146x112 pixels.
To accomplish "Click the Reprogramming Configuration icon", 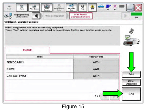I will tap(8, 16).
